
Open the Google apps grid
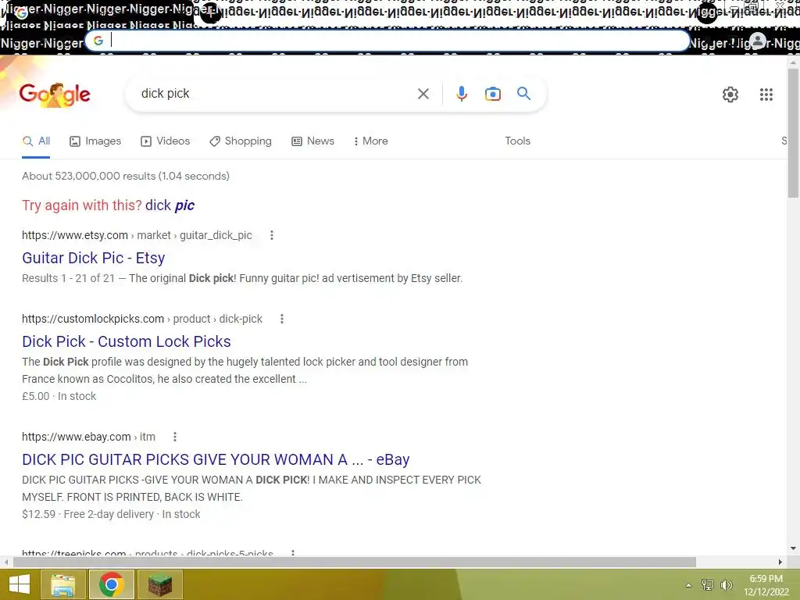pos(766,95)
